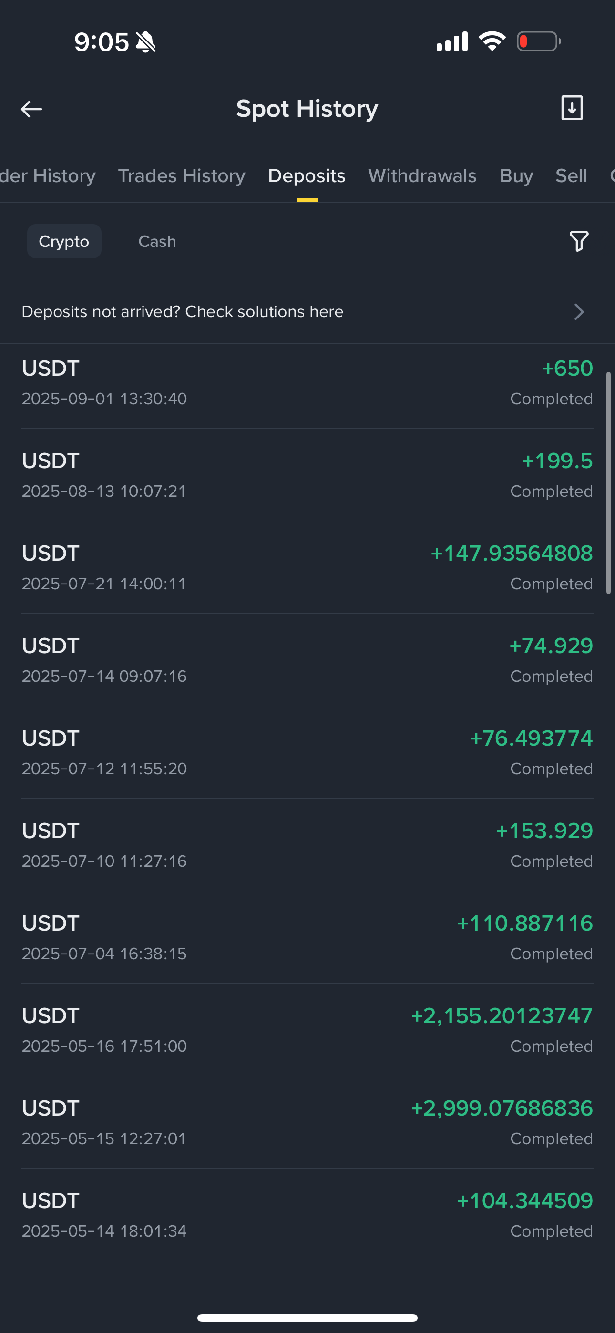Tap the cellular signal bars icon

point(452,41)
